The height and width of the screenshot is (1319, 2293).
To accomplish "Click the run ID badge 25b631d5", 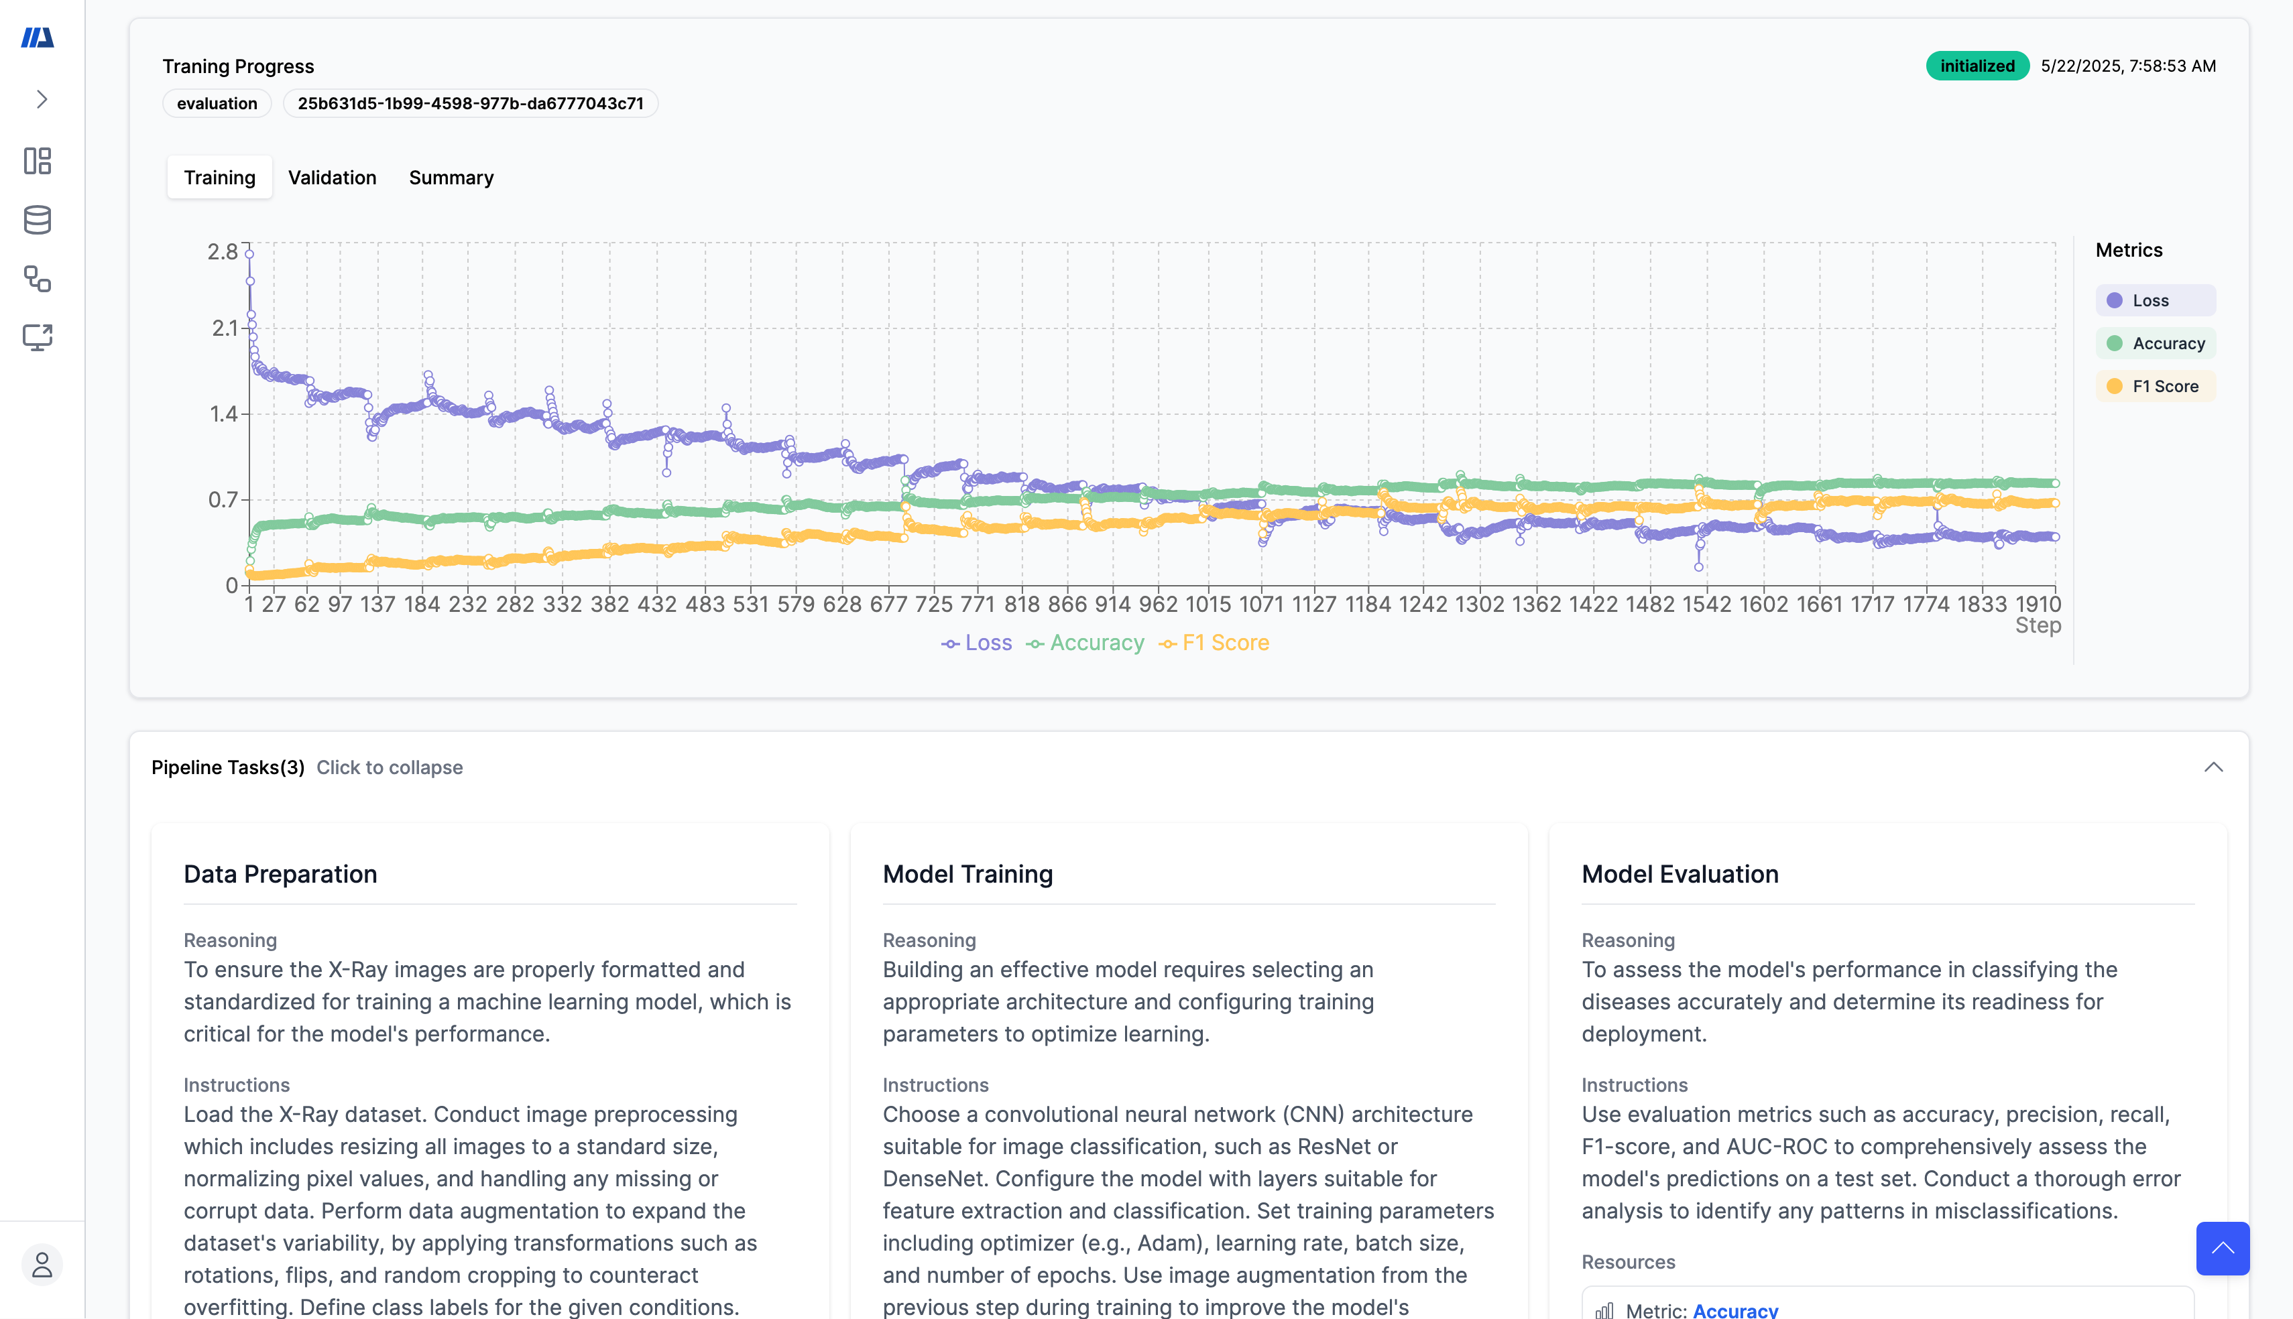I will click(470, 103).
